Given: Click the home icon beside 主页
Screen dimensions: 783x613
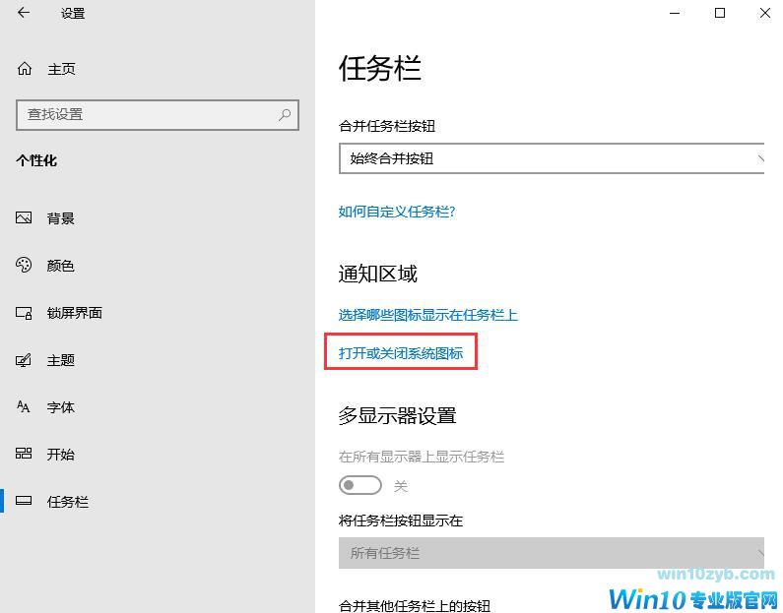Looking at the screenshot, I should click(x=25, y=68).
